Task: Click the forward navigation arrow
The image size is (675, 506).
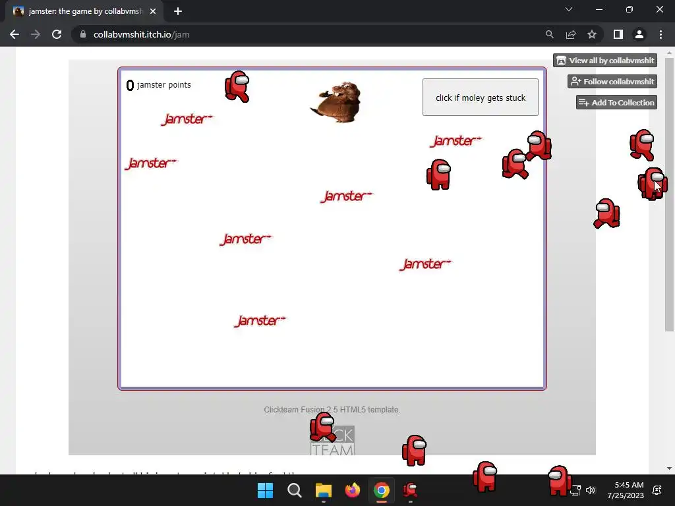Action: pyautogui.click(x=36, y=34)
